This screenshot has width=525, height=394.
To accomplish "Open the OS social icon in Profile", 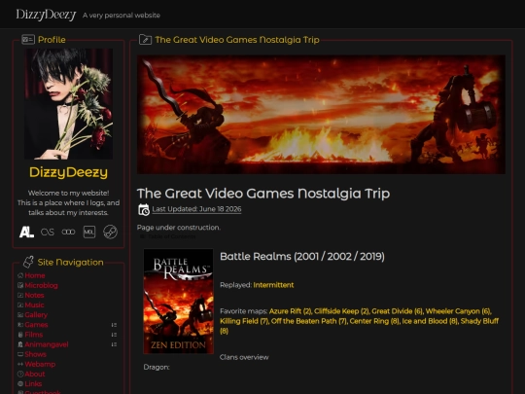I will tap(48, 232).
